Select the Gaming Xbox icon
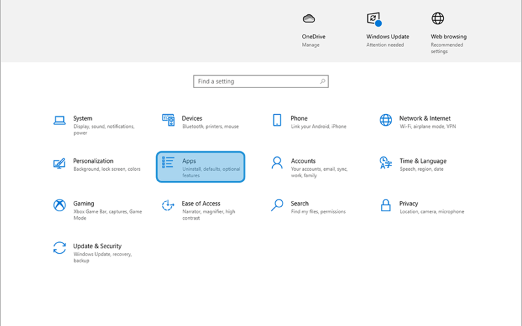The height and width of the screenshot is (326, 522). pyautogui.click(x=59, y=205)
